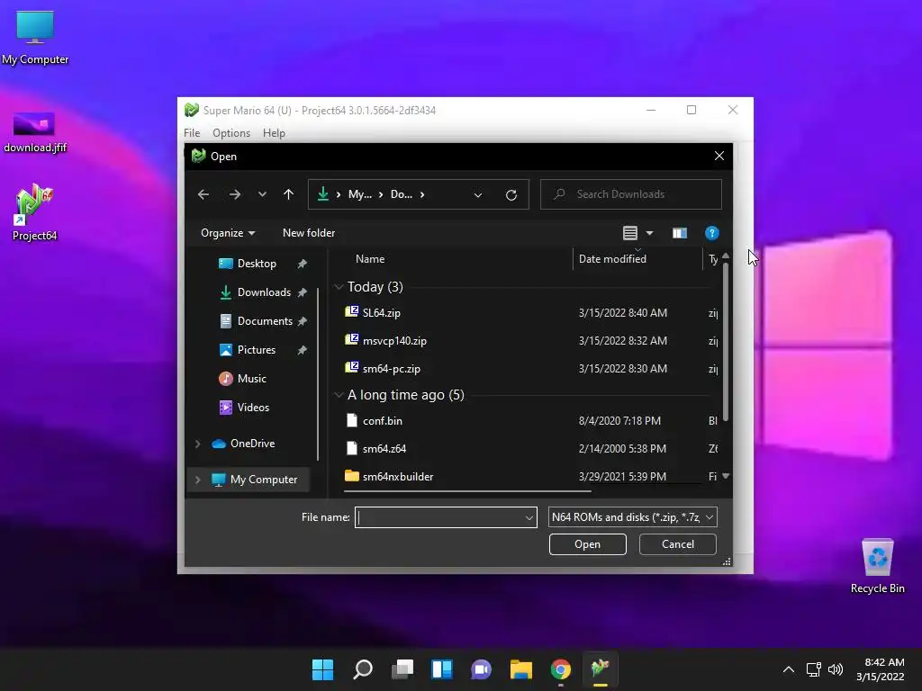Select the sm64-pc.zip file
922x691 pixels.
391,369
